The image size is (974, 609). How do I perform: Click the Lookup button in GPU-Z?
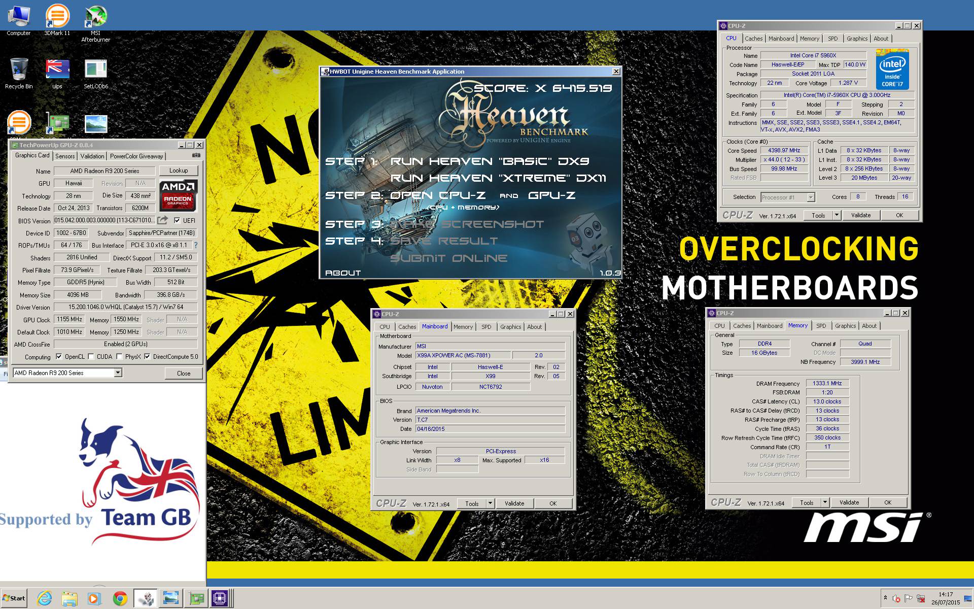click(x=179, y=171)
